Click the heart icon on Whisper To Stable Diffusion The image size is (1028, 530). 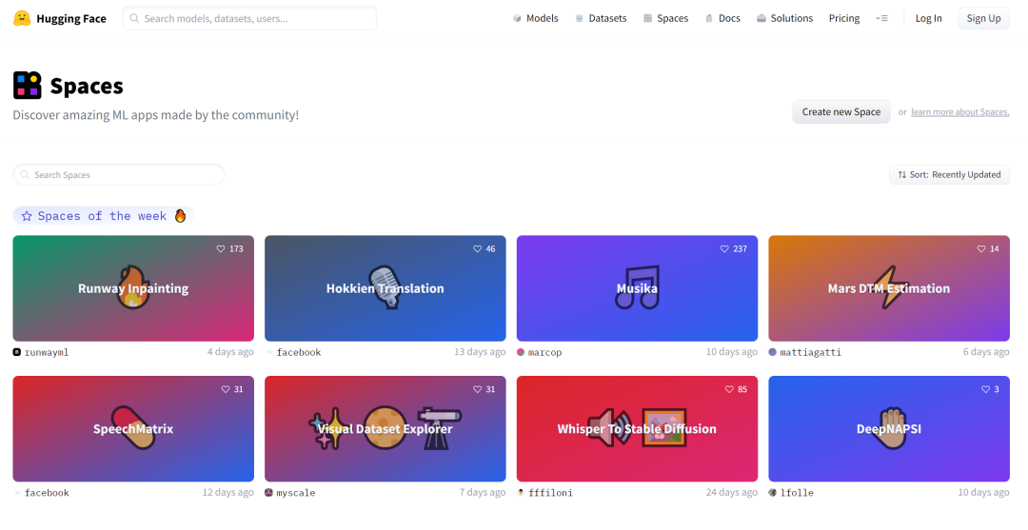pos(729,389)
